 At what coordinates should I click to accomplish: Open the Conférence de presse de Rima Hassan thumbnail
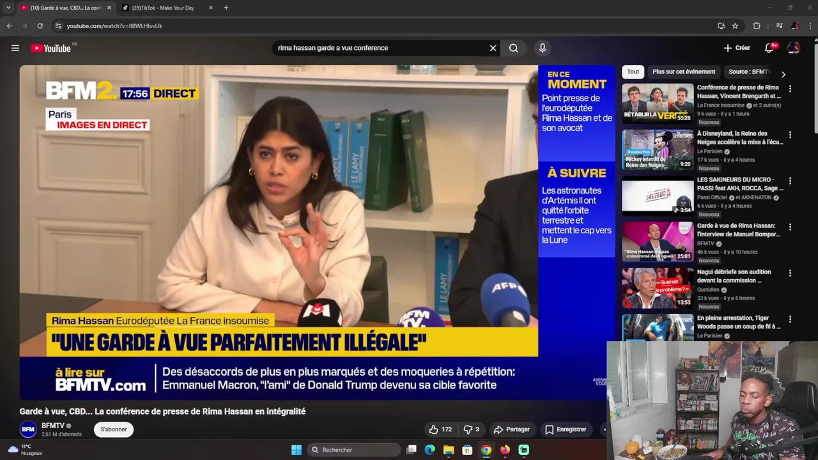click(658, 103)
